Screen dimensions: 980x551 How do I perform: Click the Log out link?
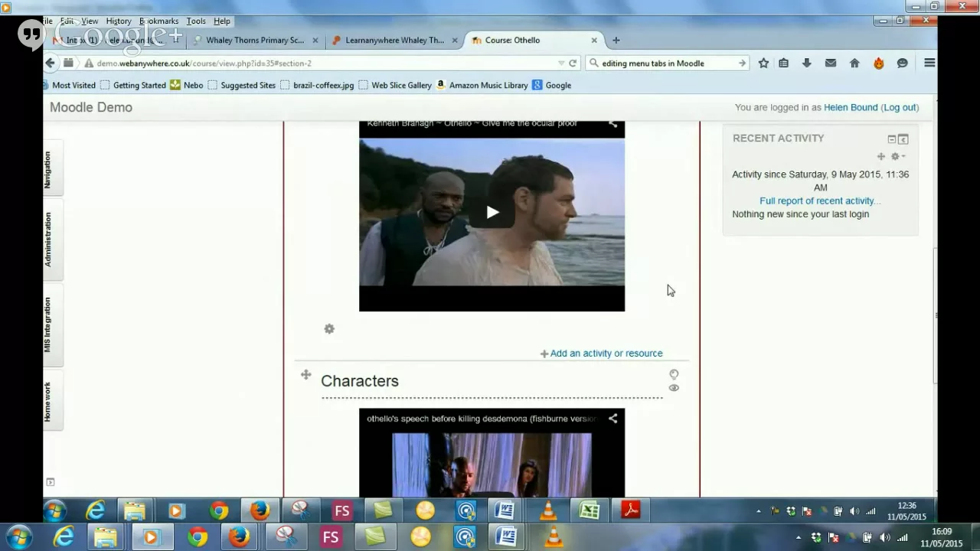[x=900, y=108]
